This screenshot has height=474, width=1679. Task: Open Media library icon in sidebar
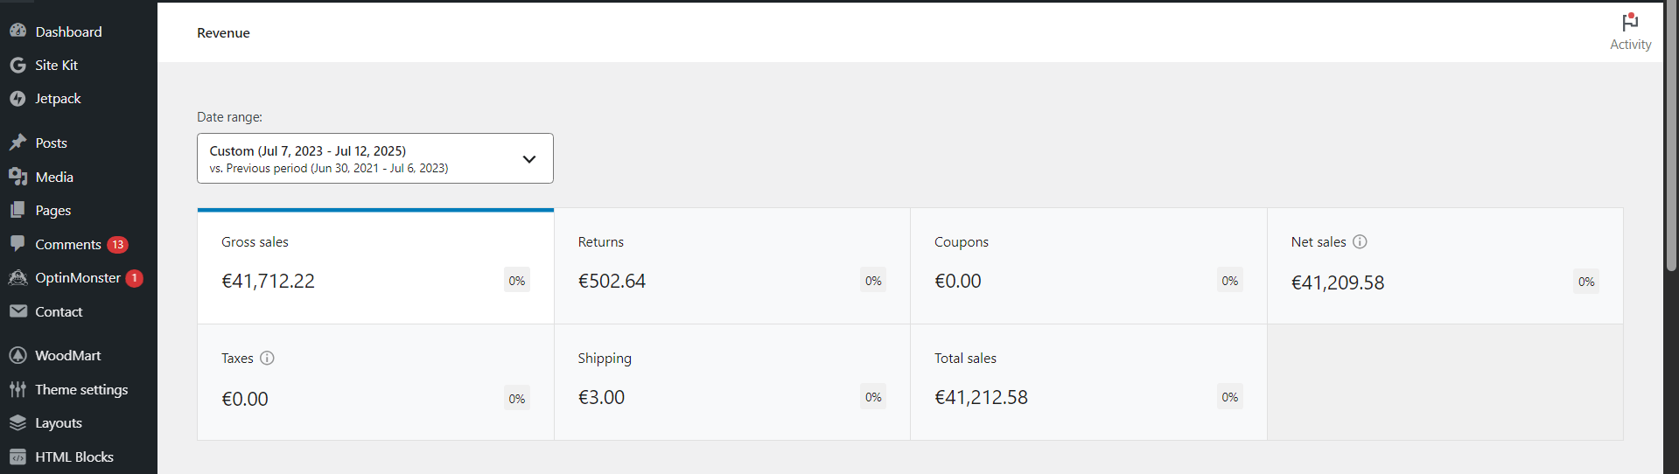point(17,177)
